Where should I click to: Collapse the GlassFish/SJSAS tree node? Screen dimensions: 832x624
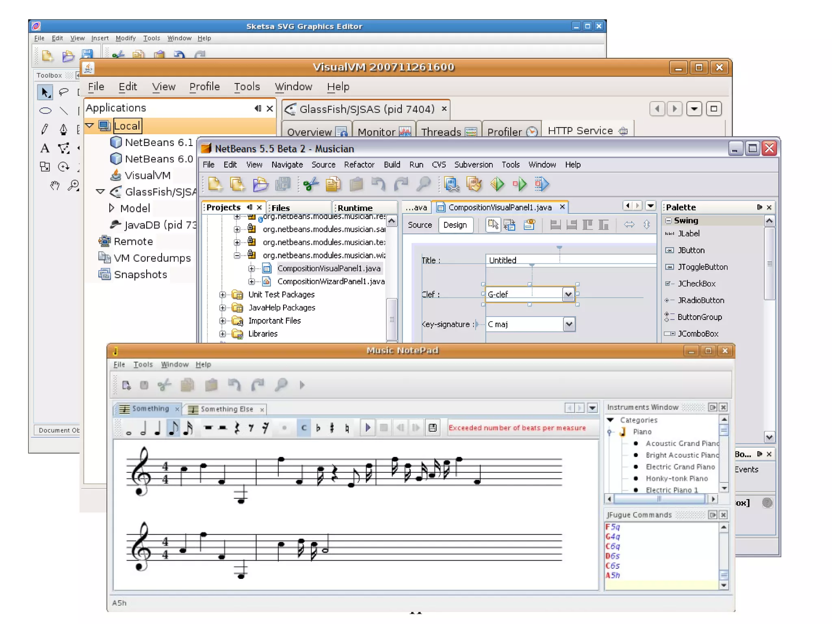click(100, 191)
